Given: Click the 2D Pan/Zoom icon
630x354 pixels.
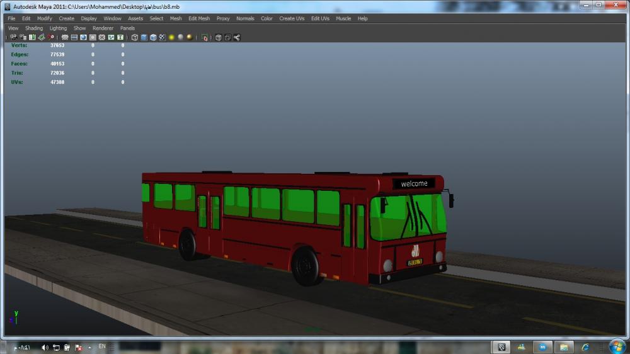Looking at the screenshot, I should coord(50,37).
